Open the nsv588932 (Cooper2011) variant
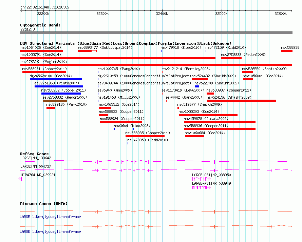This screenshot has width=302, height=242. pyautogui.click(x=63, y=90)
